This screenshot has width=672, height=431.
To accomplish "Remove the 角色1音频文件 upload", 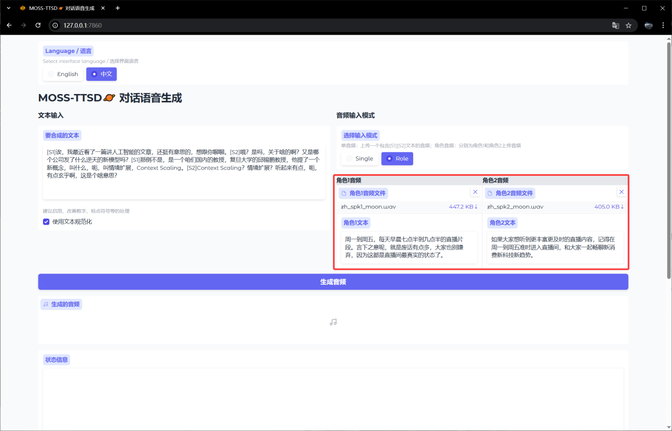I will 475,192.
